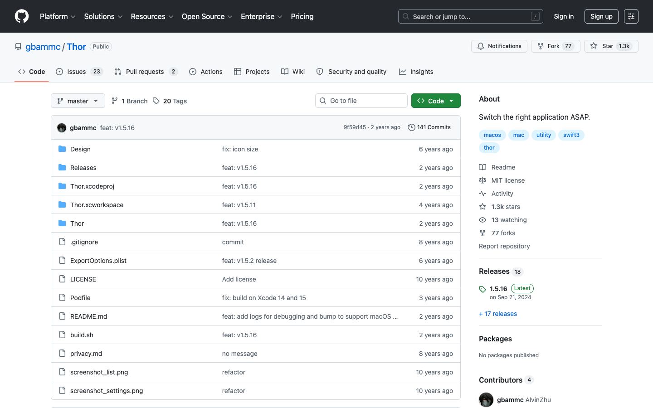Expand the Platform menu

click(x=58, y=16)
